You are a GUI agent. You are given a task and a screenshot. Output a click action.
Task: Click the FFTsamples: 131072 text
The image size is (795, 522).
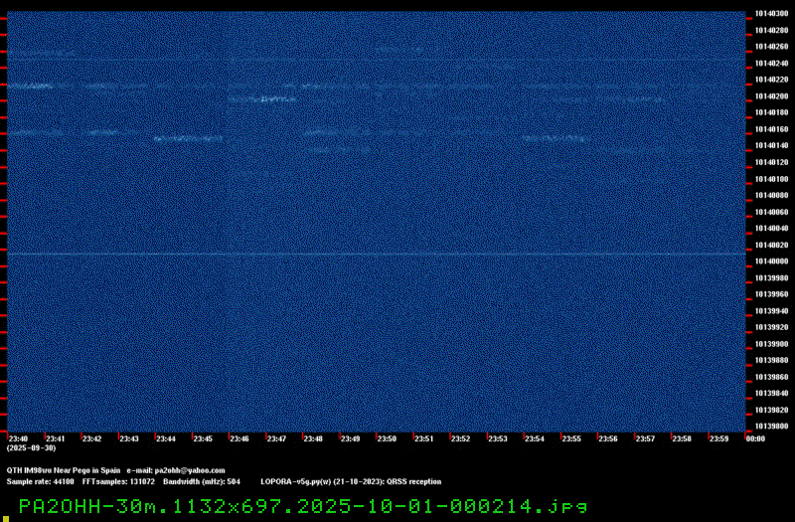click(x=118, y=482)
